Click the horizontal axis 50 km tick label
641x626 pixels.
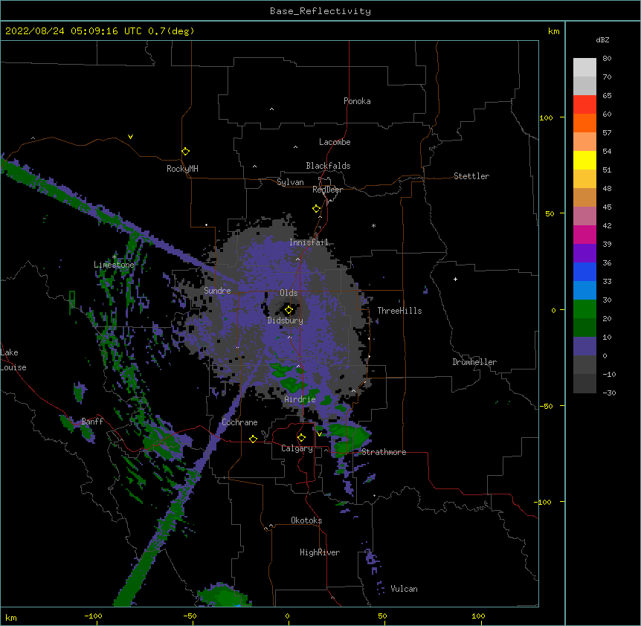coord(382,616)
